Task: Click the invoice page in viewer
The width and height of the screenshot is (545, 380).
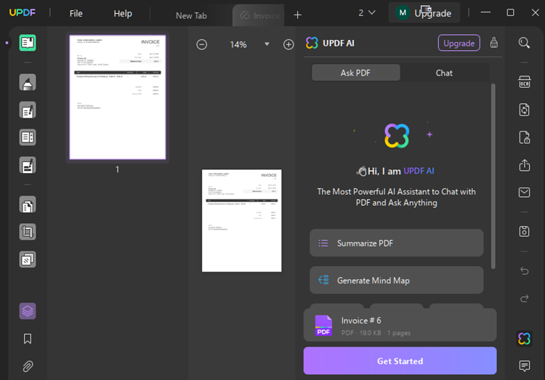Action: point(241,220)
